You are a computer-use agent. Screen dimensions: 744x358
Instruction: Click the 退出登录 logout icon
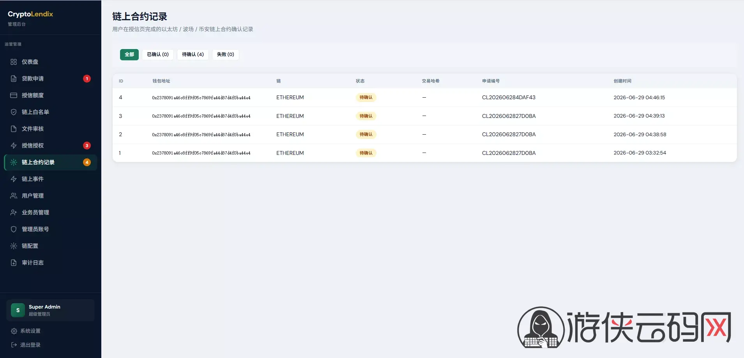tap(14, 345)
